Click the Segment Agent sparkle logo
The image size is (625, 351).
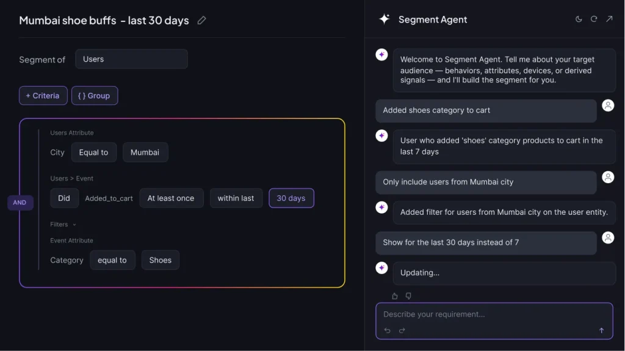click(385, 19)
